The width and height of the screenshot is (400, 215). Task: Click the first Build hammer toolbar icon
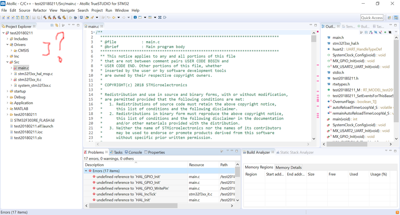point(45,17)
